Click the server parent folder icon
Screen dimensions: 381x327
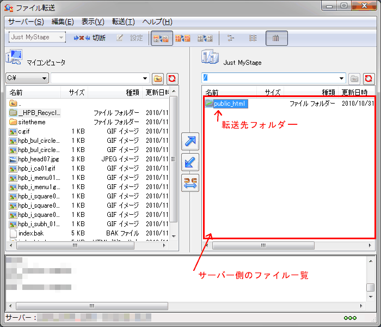[x=354, y=78]
